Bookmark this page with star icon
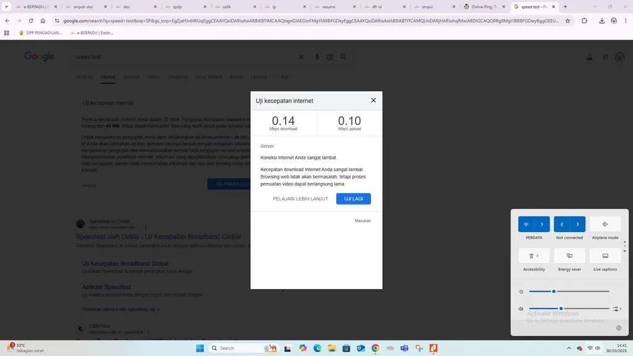Image resolution: width=633 pixels, height=356 pixels. (567, 20)
